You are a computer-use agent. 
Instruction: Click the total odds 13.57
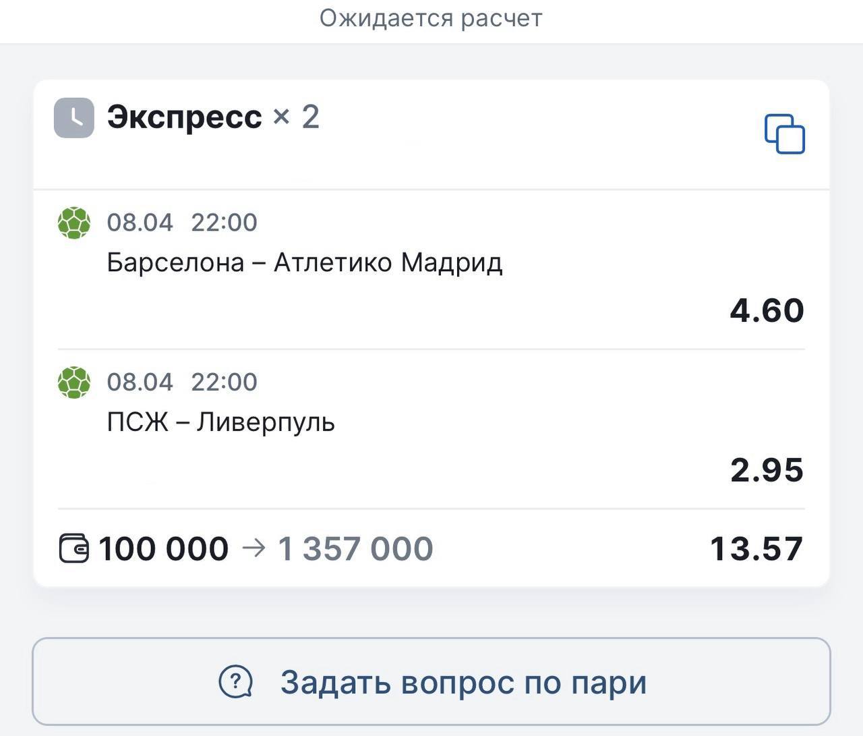click(x=756, y=548)
